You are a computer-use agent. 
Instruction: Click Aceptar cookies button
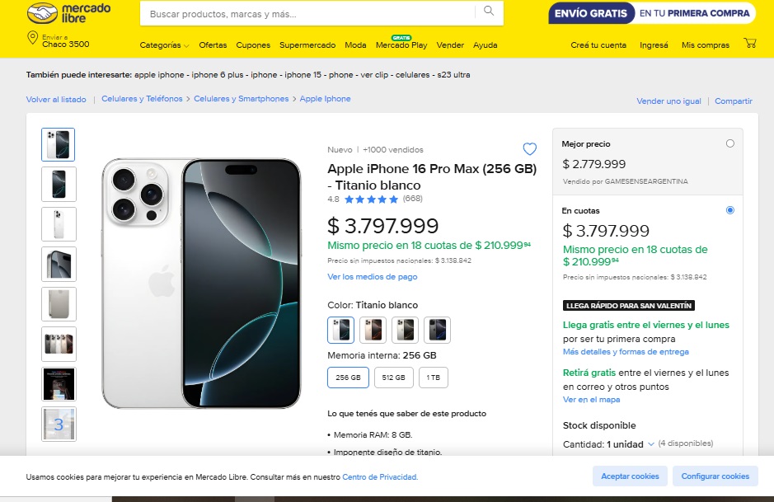pos(630,476)
